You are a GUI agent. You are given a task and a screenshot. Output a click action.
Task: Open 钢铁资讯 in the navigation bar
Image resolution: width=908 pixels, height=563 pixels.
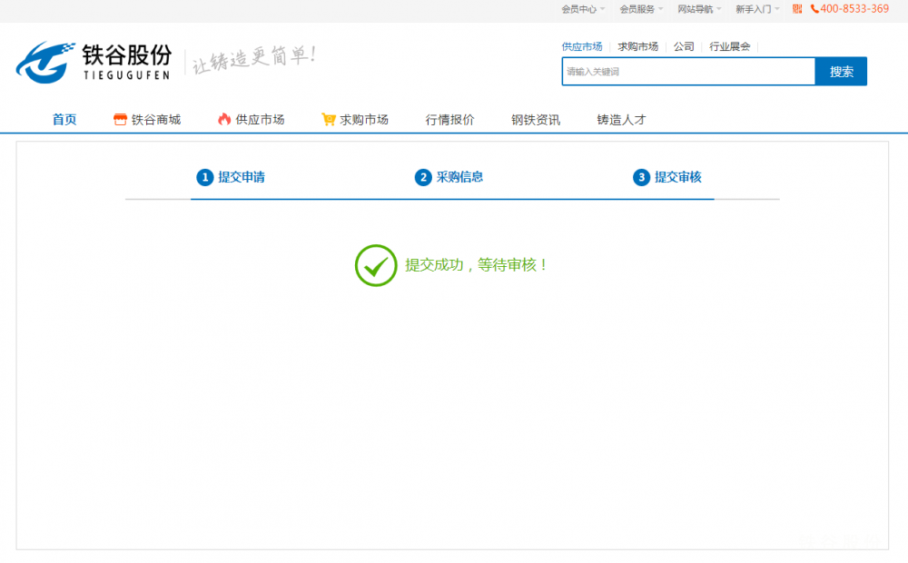click(x=536, y=119)
